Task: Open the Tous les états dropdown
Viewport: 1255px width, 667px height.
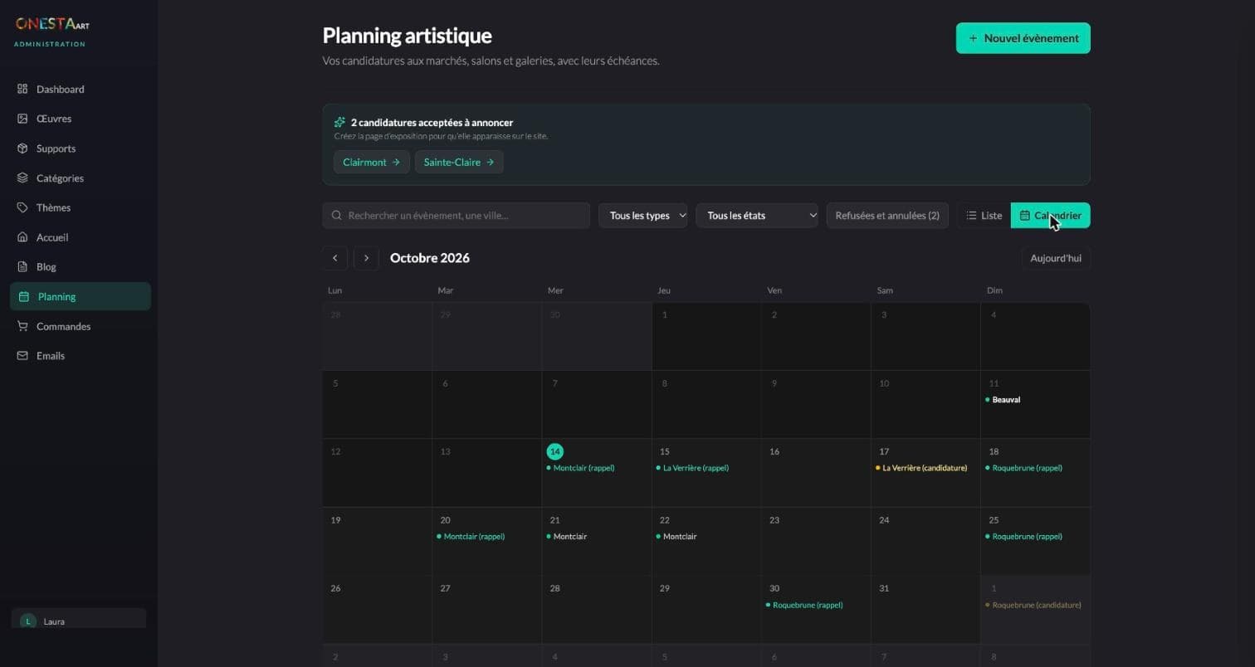Action: tap(757, 216)
